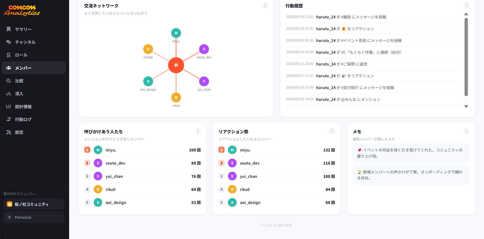
Task: Click the #ご質問 に返信 log entry
Action: 374,64
